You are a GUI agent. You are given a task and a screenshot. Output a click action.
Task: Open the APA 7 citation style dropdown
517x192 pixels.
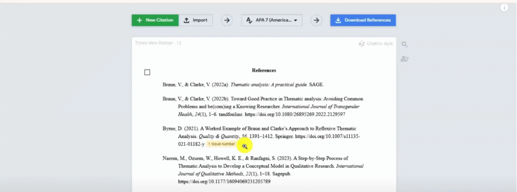[x=272, y=20]
